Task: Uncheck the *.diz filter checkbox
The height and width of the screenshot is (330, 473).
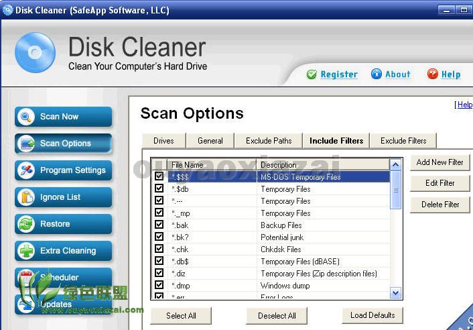Action: [159, 273]
